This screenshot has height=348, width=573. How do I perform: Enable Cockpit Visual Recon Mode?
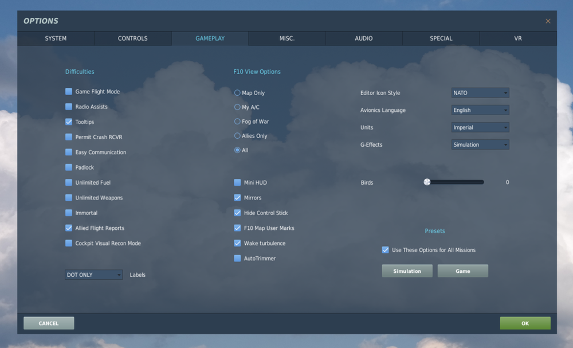point(69,243)
